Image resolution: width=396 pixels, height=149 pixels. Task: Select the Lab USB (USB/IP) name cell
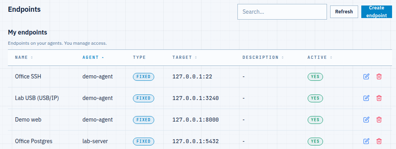pos(37,98)
